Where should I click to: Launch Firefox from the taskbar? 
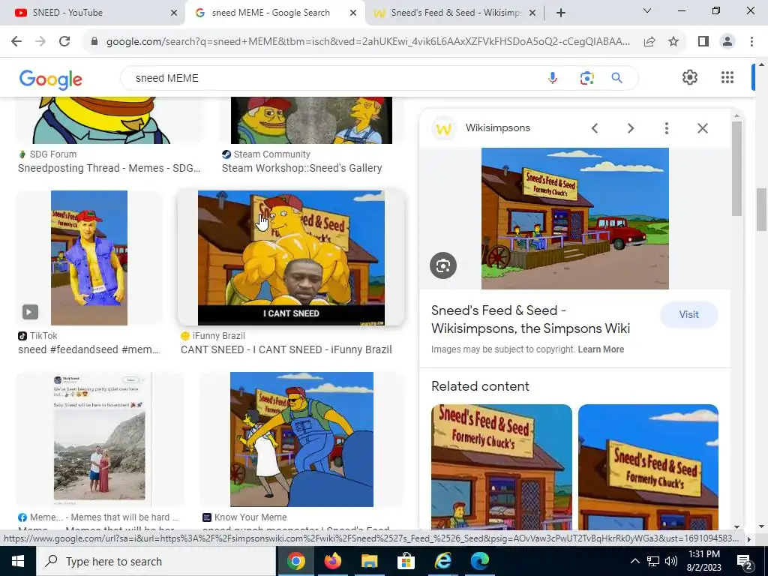332,561
